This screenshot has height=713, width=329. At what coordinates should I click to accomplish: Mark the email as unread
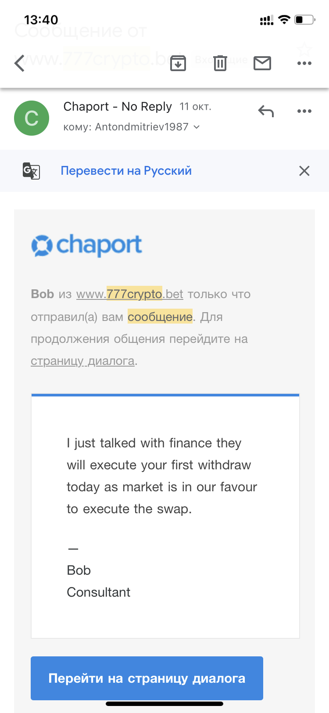click(262, 63)
